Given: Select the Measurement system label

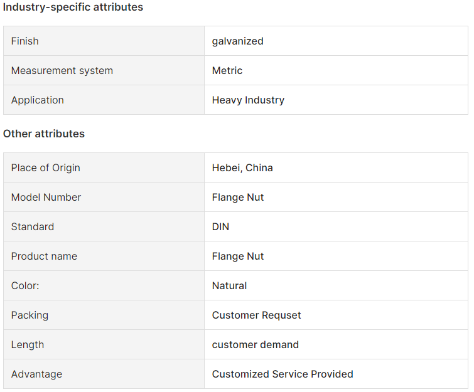Looking at the screenshot, I should pos(62,70).
